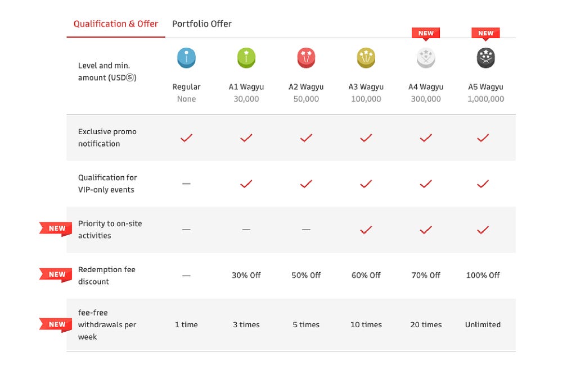Click the 30% Off discount for A1 Wagyu
This screenshot has height=371, width=576.
(246, 275)
